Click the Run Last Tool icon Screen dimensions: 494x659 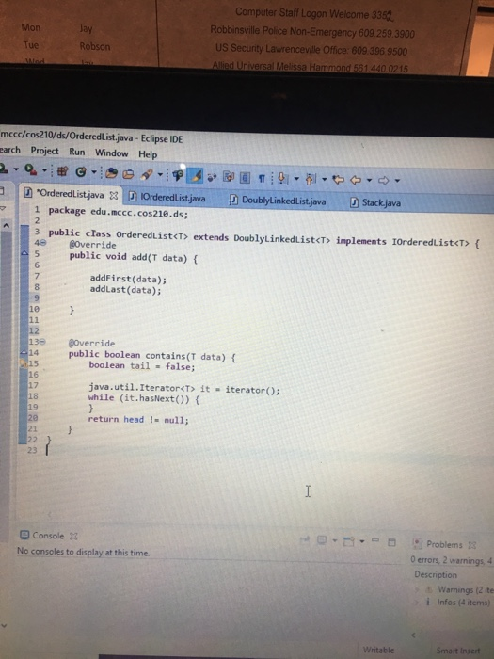29,169
